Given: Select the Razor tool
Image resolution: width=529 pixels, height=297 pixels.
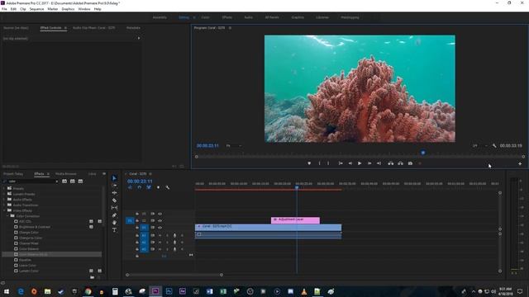Looking at the screenshot, I should 114,200.
